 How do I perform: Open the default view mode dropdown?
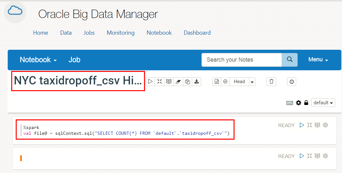(323, 103)
